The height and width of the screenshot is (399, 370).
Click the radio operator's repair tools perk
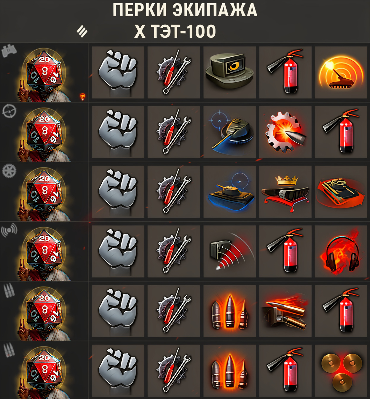174,251
